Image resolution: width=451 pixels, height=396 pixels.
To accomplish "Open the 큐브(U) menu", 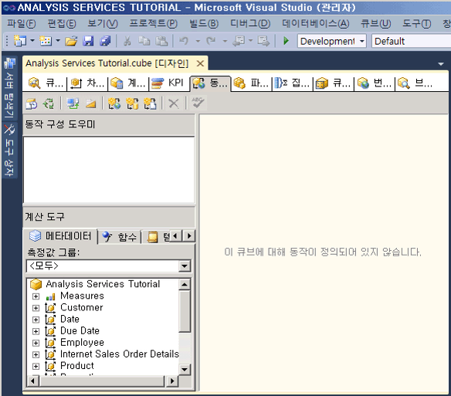I will tap(375, 24).
